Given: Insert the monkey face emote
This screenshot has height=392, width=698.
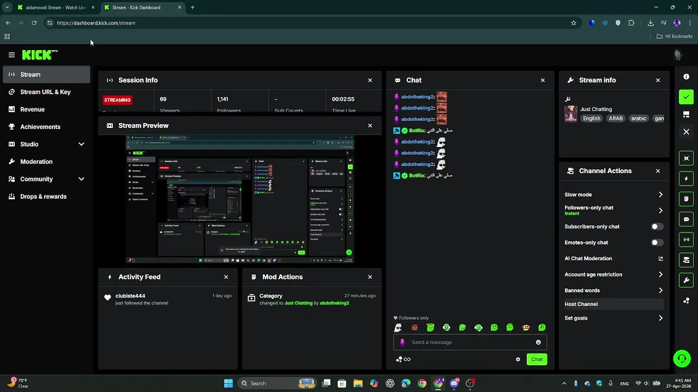Looking at the screenshot, I should pyautogui.click(x=526, y=328).
